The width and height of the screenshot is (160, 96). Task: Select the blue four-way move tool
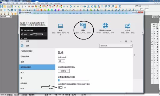click(x=5, y=10)
